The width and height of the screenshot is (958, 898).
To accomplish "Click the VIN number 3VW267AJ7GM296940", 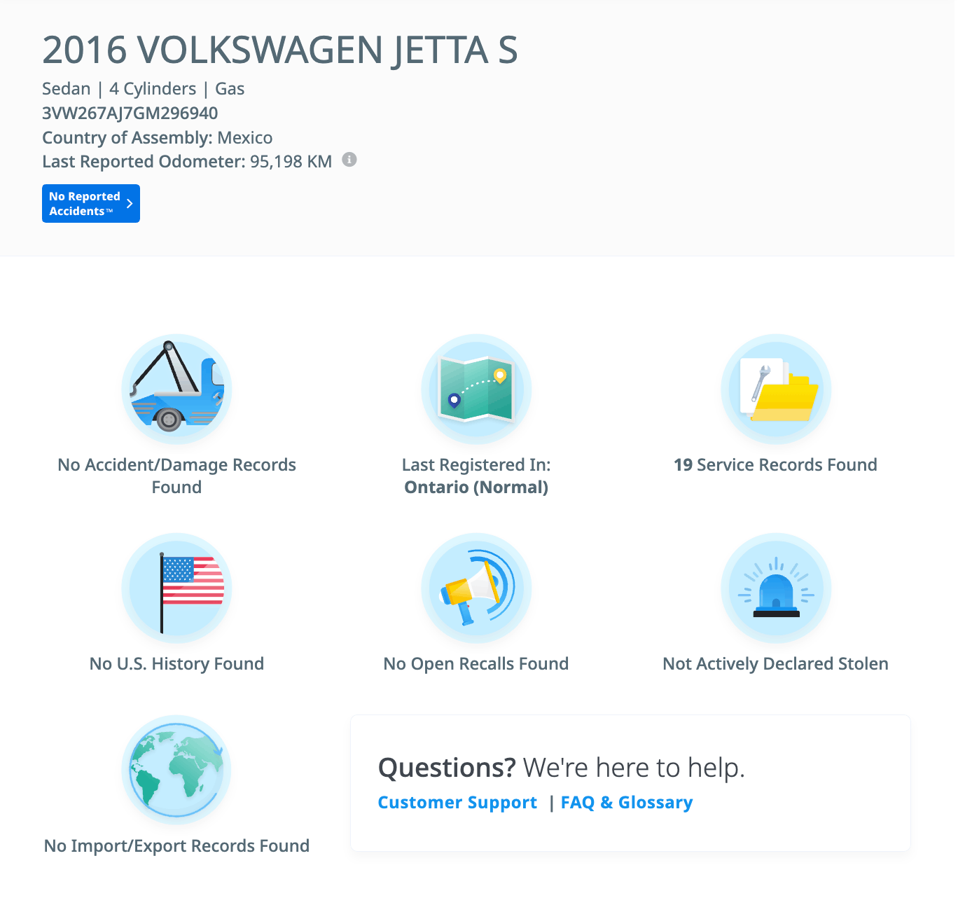I will coord(130,113).
